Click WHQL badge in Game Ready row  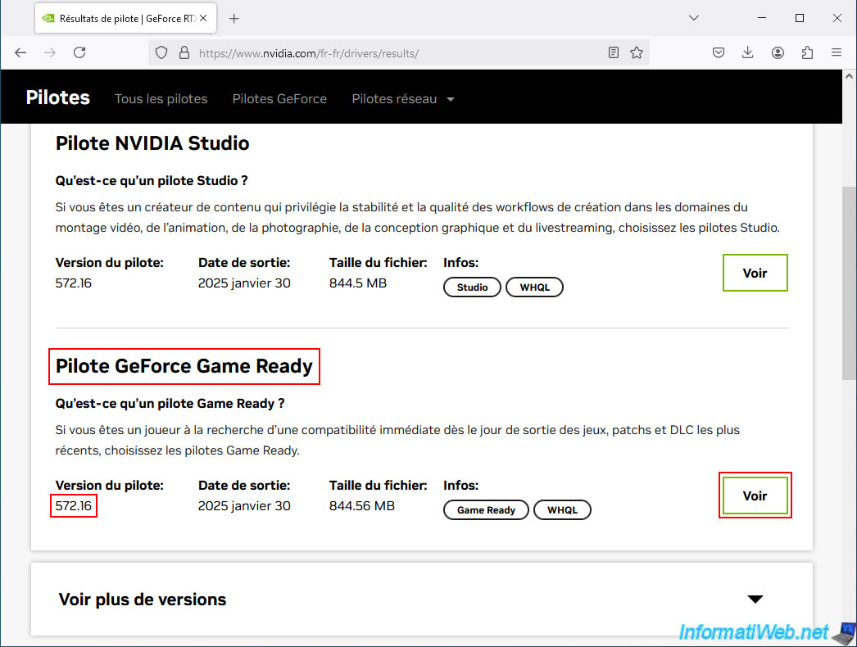[562, 510]
